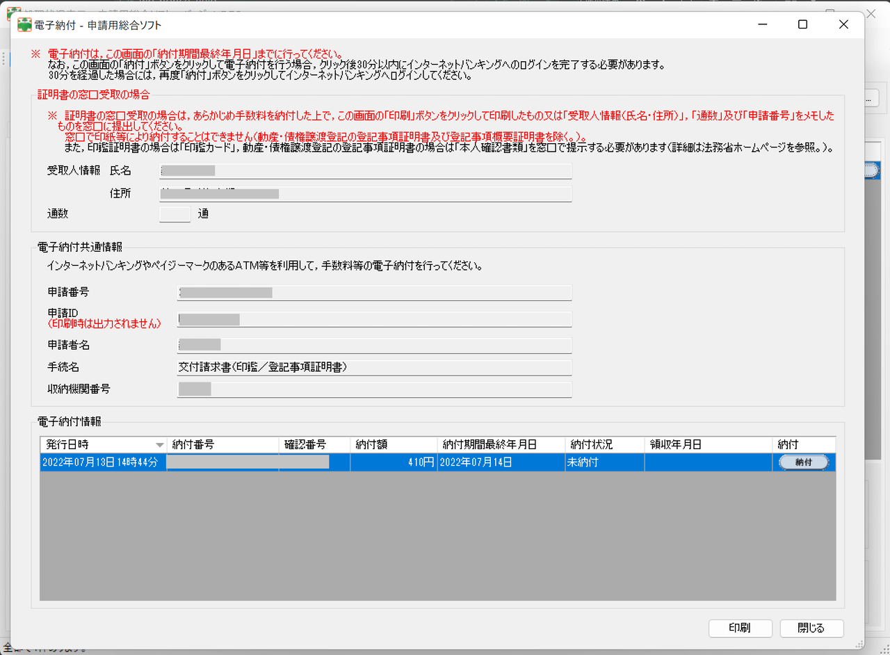890x655 pixels.
Task: Close the dialog via the 閉じる button
Action: (x=811, y=628)
